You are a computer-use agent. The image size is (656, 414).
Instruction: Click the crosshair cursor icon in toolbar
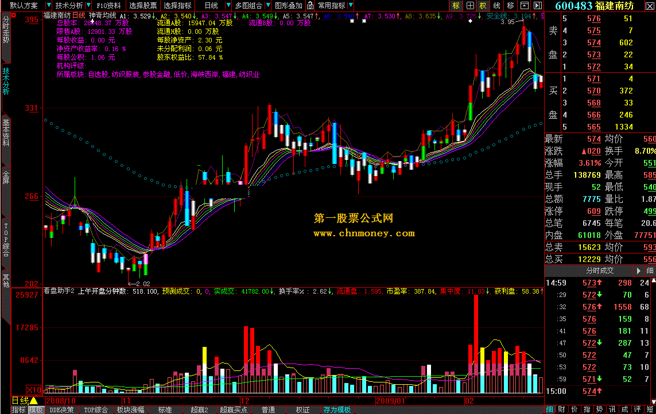470,5
